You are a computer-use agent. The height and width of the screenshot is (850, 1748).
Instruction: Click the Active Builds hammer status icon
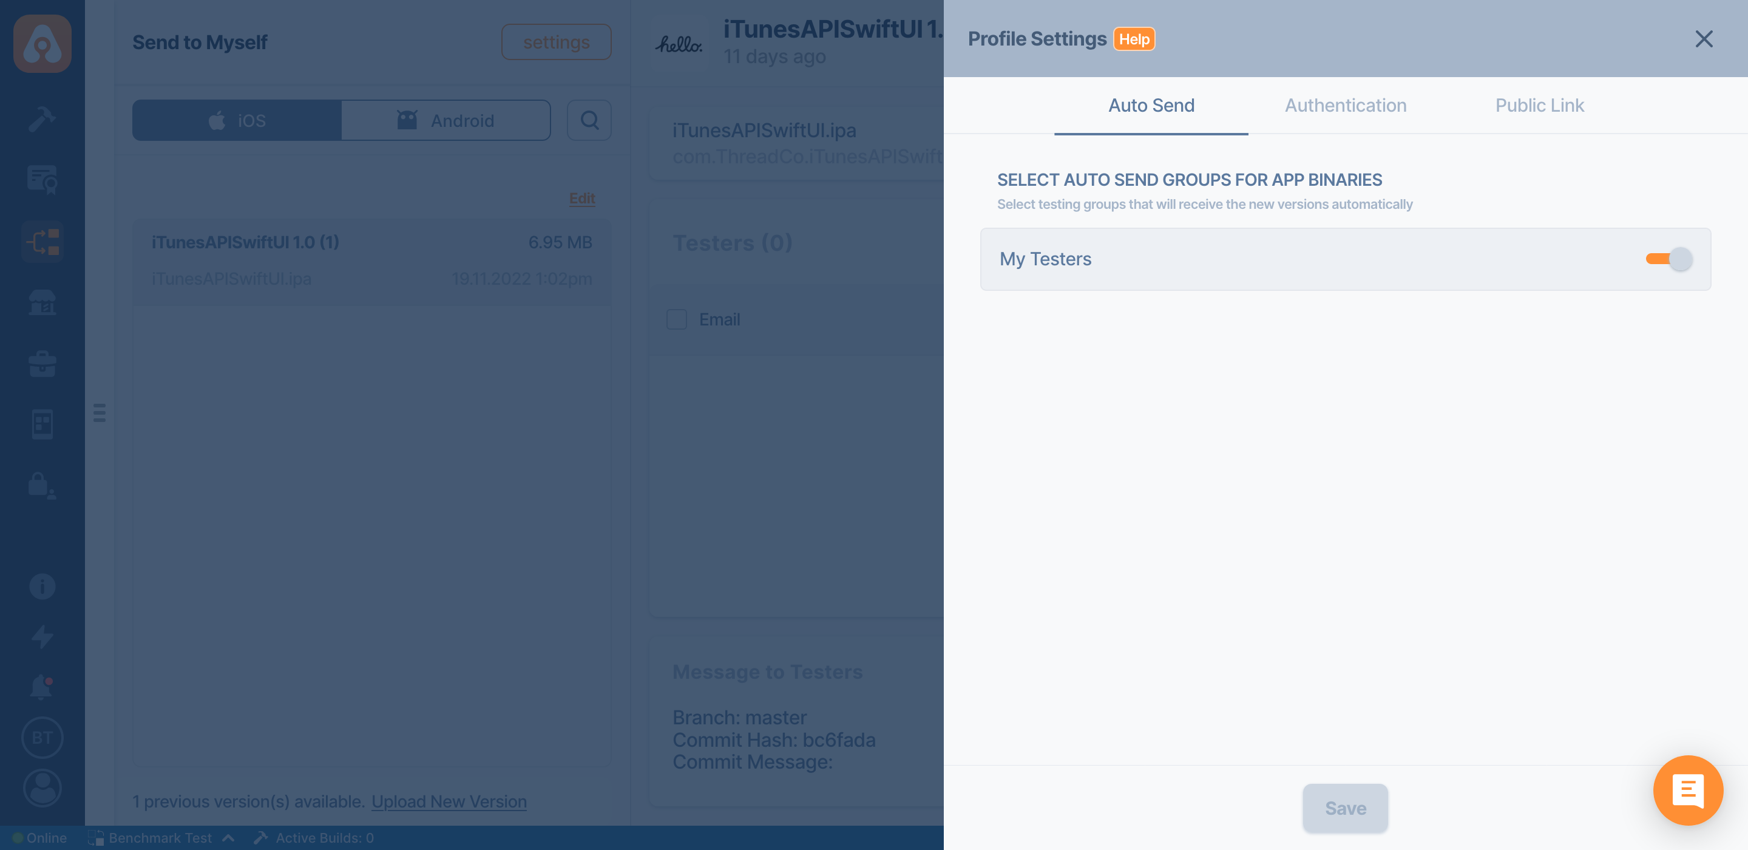(260, 837)
